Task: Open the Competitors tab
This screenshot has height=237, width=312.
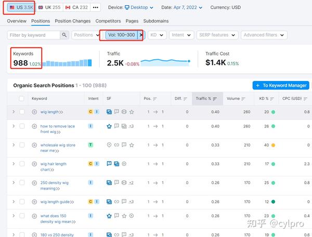Action: [108, 21]
